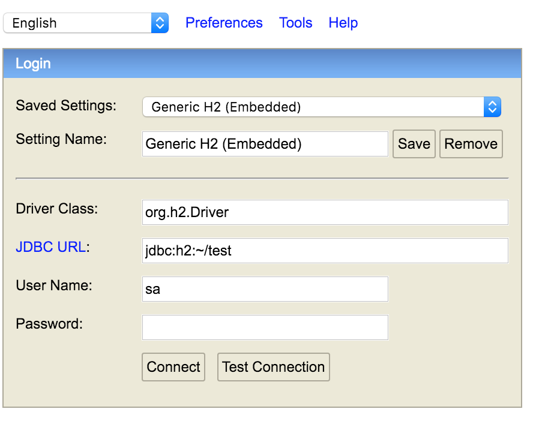This screenshot has width=539, height=421.
Task: Click the Login panel header title
Action: [x=33, y=64]
